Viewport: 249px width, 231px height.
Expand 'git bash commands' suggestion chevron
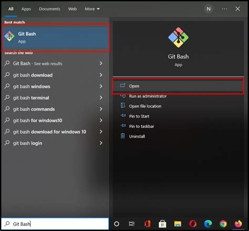pos(101,109)
